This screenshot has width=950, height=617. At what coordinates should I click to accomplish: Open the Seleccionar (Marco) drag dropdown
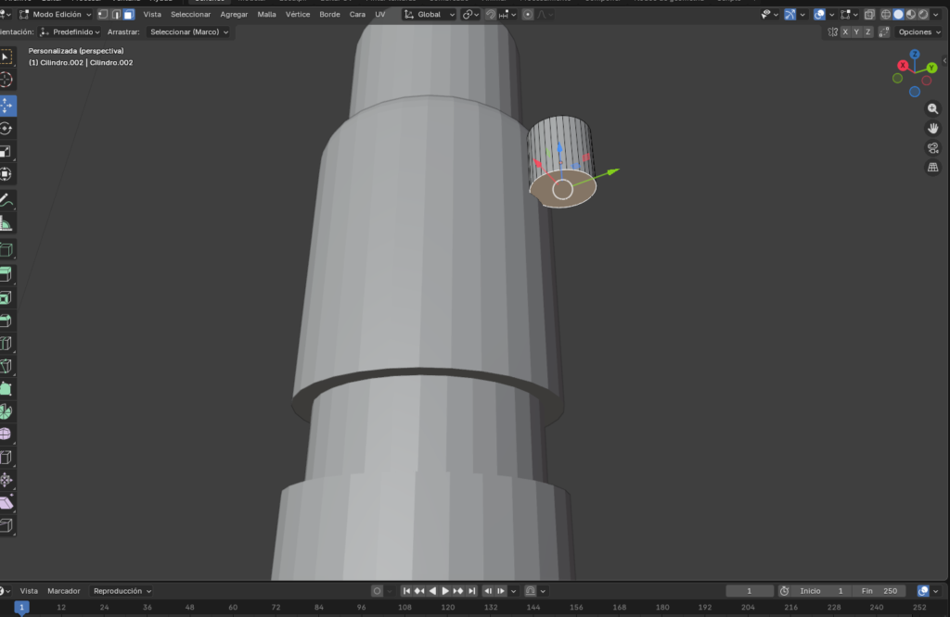[x=188, y=32]
